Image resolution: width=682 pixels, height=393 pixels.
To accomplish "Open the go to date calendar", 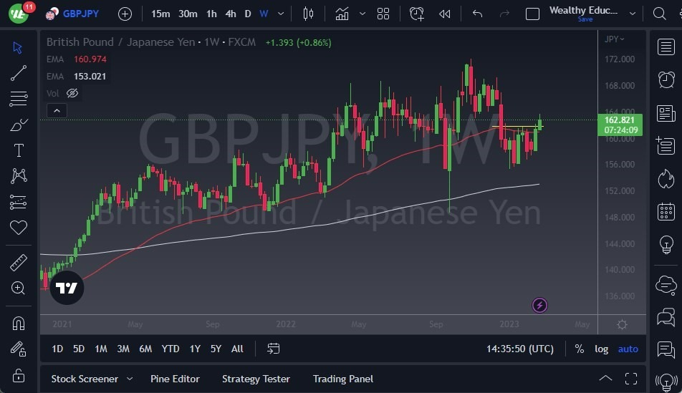I will [x=274, y=349].
